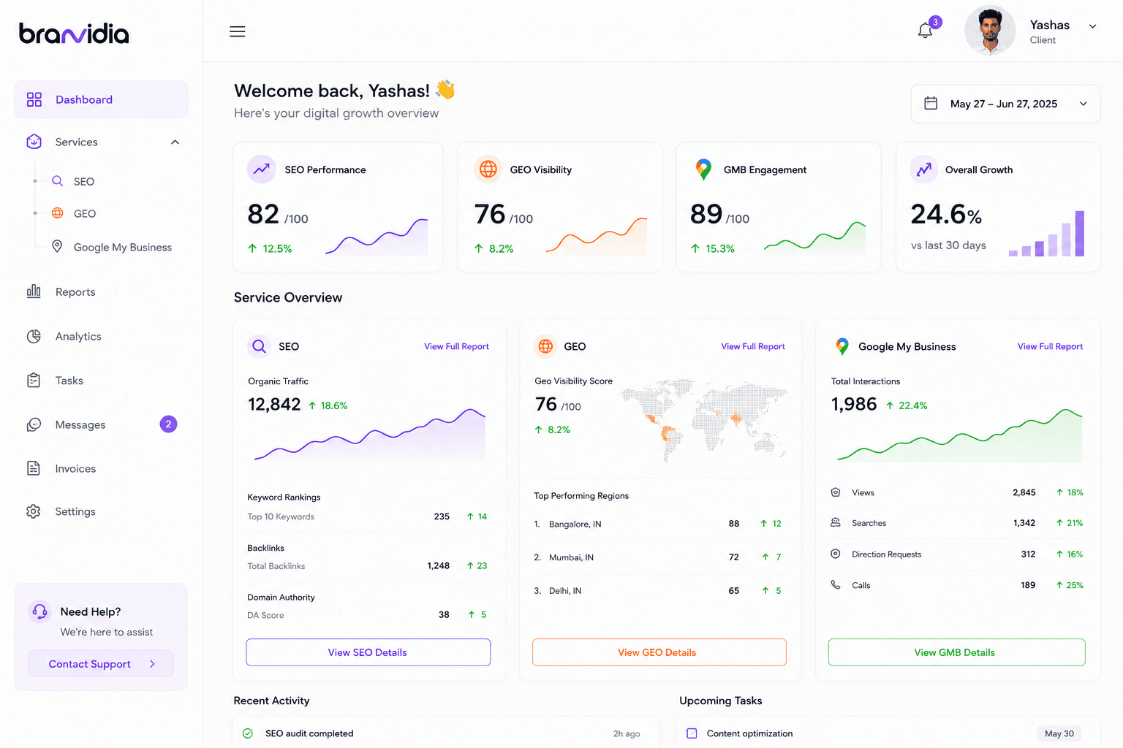Open View Full Report for GEO
Screen dimensions: 1123x748
[x=753, y=346]
